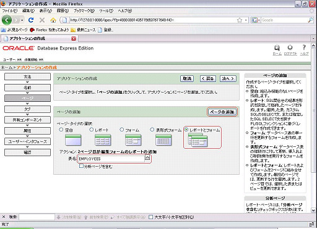This screenshot has width=317, height=229.
Task: Select the レポートとフォーム radio button
Action: click(186, 130)
